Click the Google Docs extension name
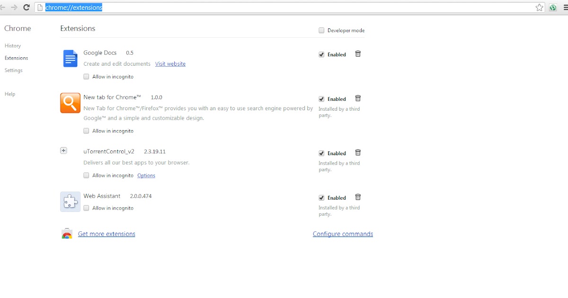The image size is (568, 298). pyautogui.click(x=100, y=53)
